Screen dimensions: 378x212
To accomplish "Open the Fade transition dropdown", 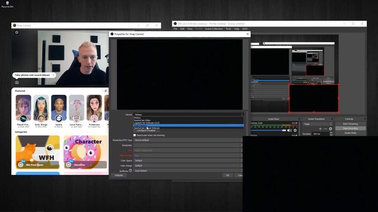I will pos(317,124).
